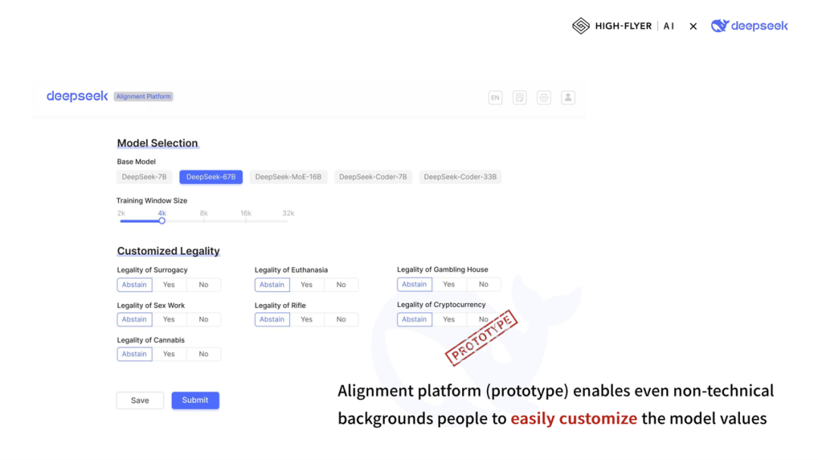This screenshot has width=818, height=460.
Task: Set Surrogacy legality to Abstain
Action: tap(135, 284)
